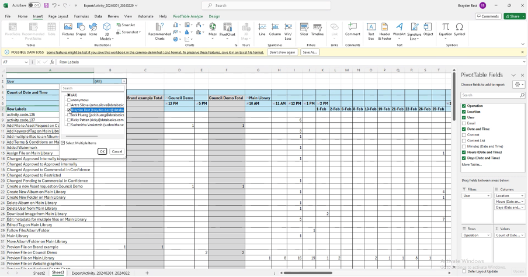Open the PivotTable Analyze tab
528x277 pixels.
click(x=188, y=16)
